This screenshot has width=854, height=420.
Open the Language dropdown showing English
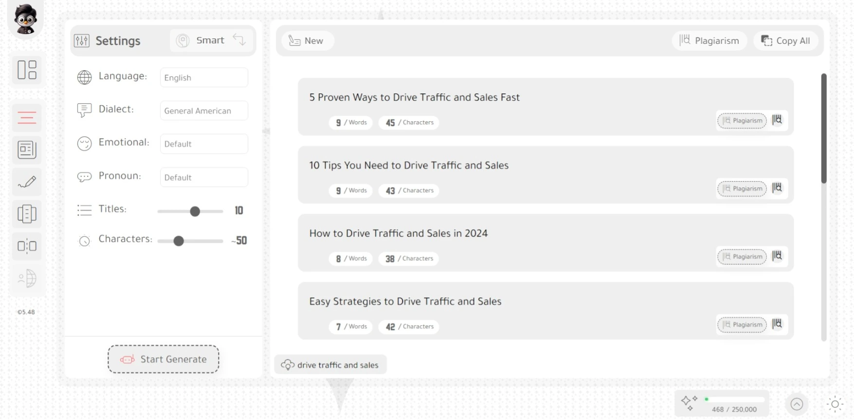point(204,77)
